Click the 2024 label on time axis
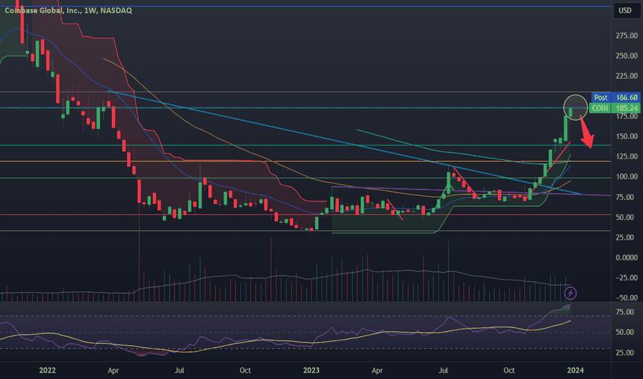 tap(575, 371)
